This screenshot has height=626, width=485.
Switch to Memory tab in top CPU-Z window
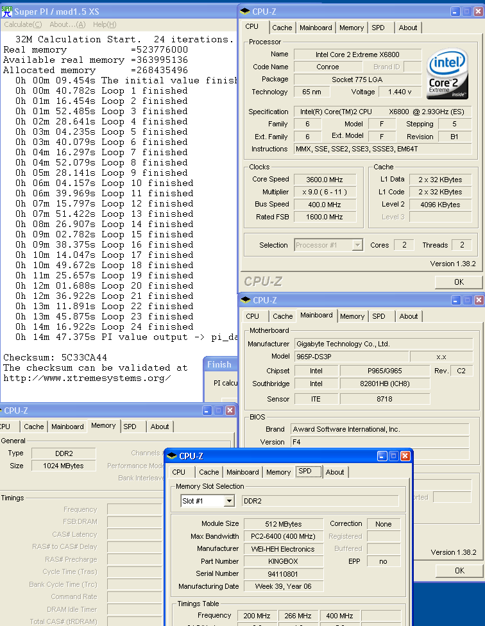[352, 28]
